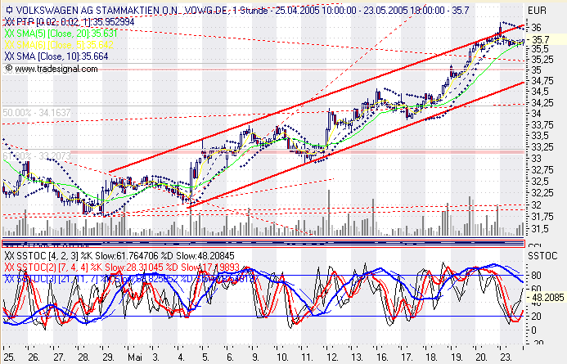Image resolution: width=567 pixels, height=364 pixels.
Task: Click the 35,25 price axis label
Action: 542,60
